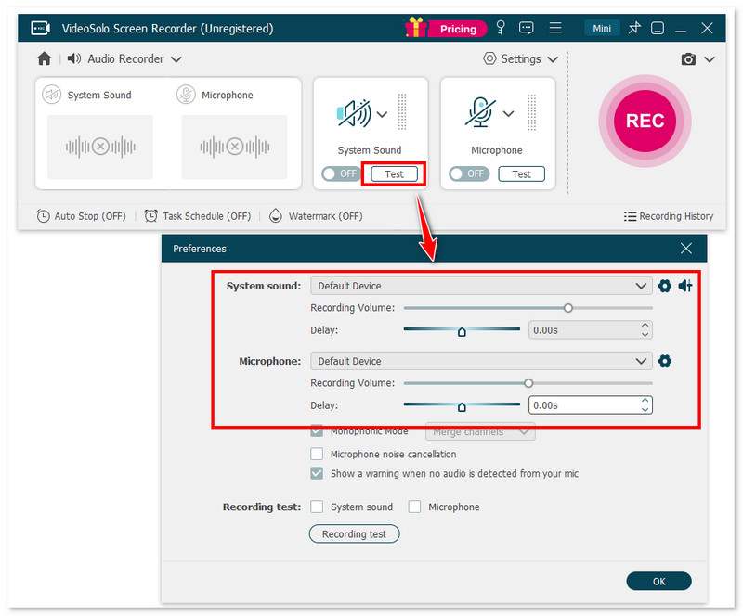
Task: Click the System Sound waveform preview
Action: pyautogui.click(x=100, y=147)
